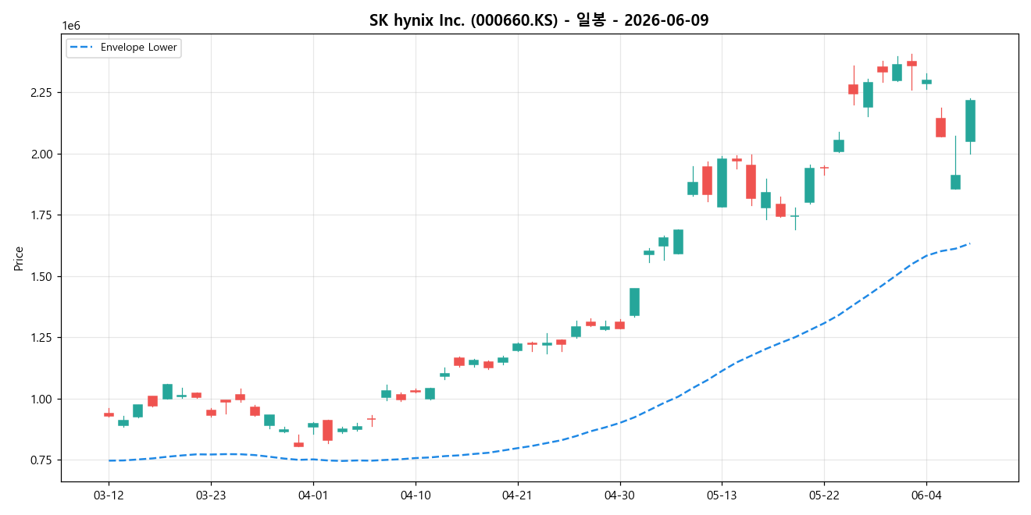Click the 0.75 y-axis tick label

pos(41,460)
